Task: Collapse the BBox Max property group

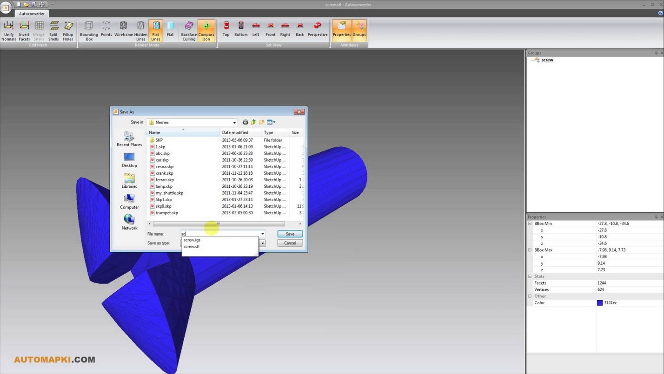Action: coord(530,250)
